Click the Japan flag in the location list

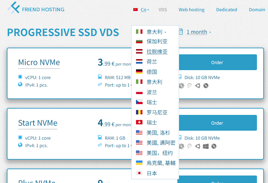point(139,173)
